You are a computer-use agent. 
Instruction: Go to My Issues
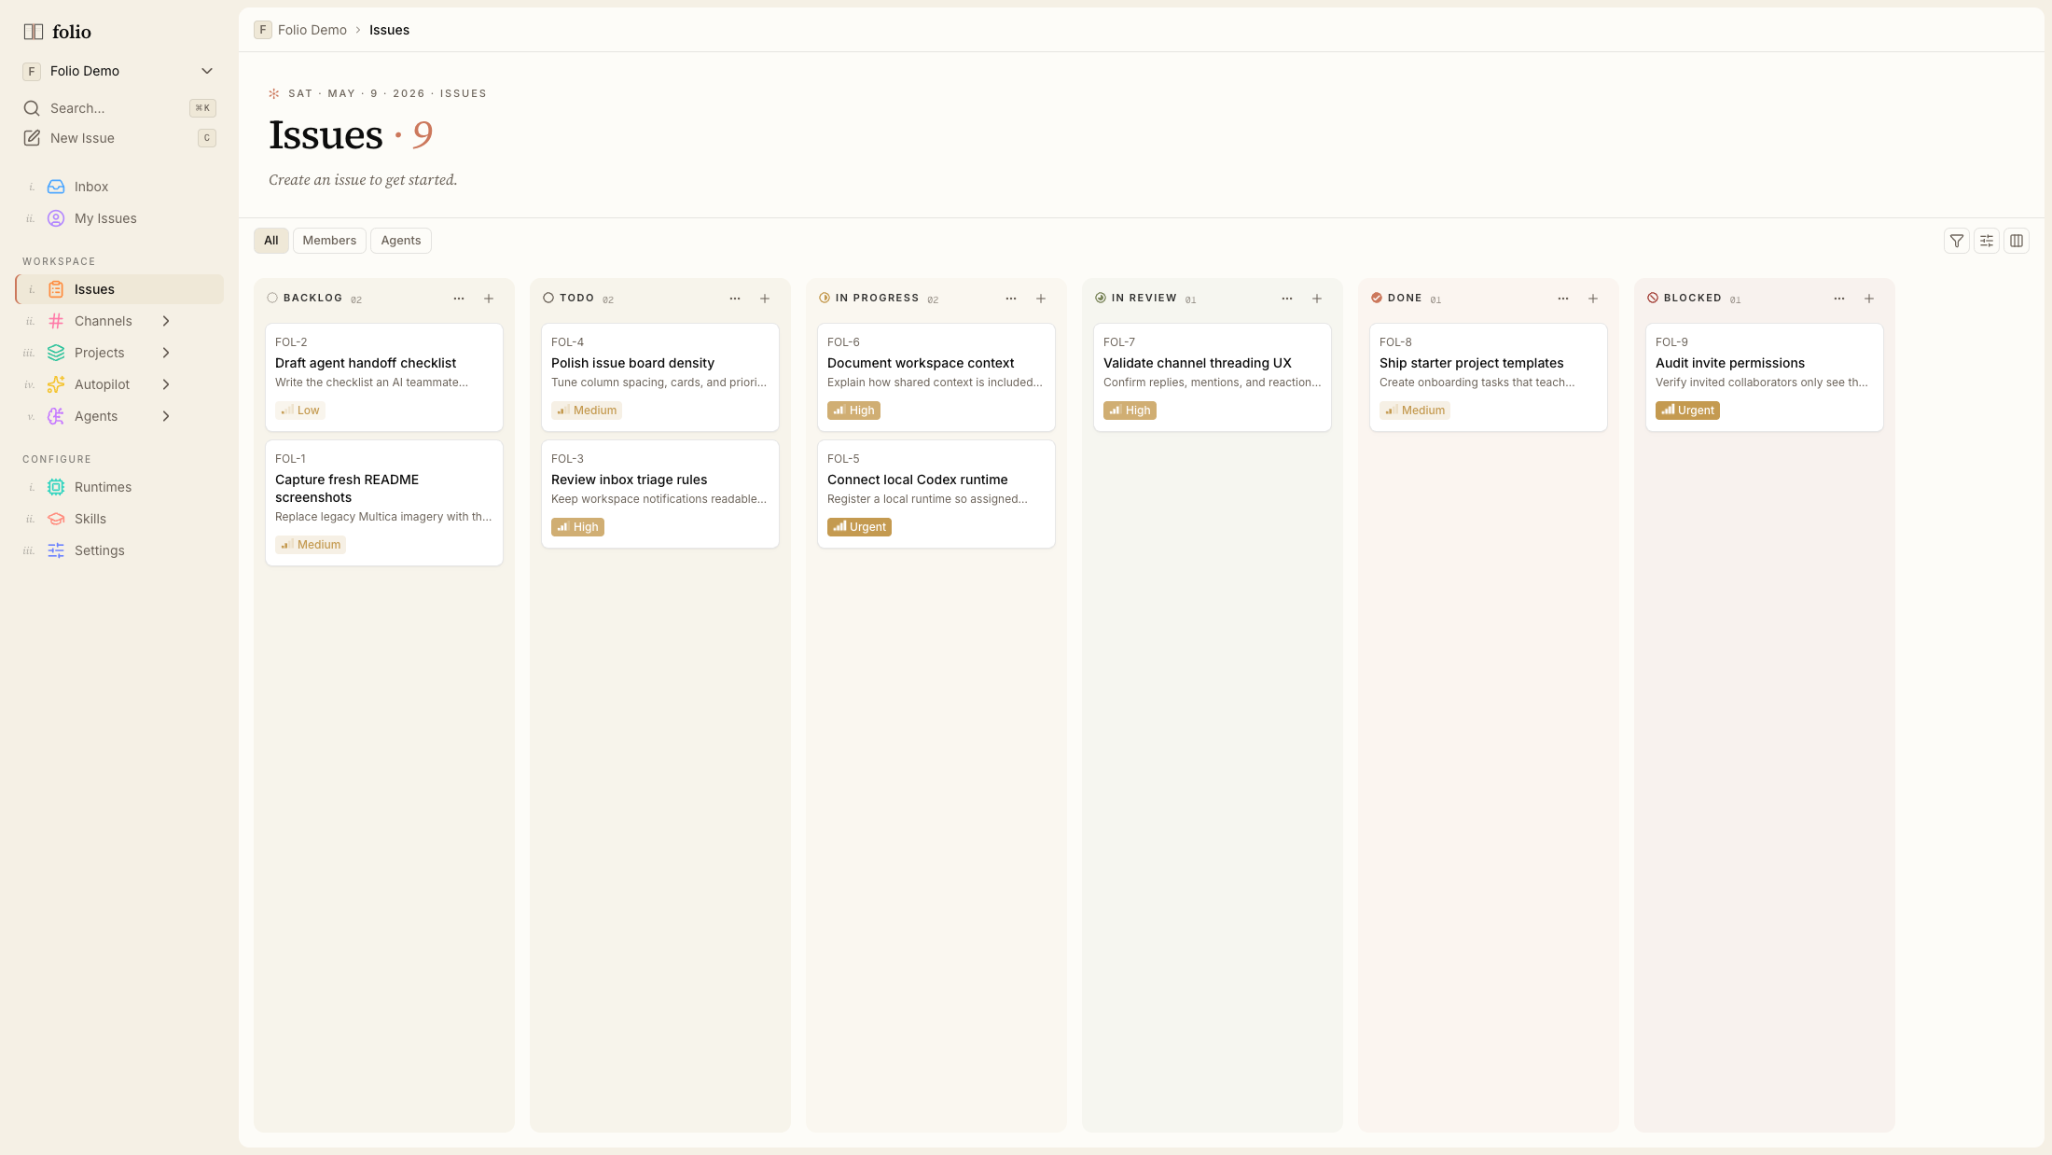119,218
